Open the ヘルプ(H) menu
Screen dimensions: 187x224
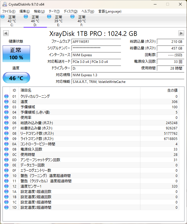click(x=88, y=11)
